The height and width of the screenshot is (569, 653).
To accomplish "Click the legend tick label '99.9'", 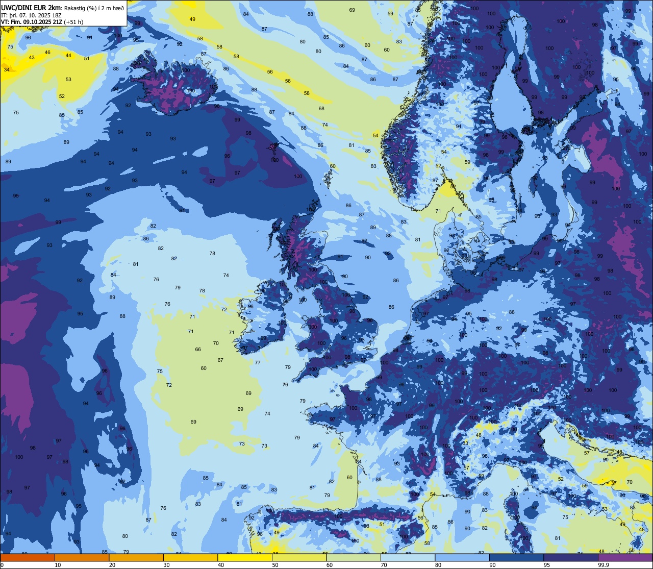I will (604, 565).
